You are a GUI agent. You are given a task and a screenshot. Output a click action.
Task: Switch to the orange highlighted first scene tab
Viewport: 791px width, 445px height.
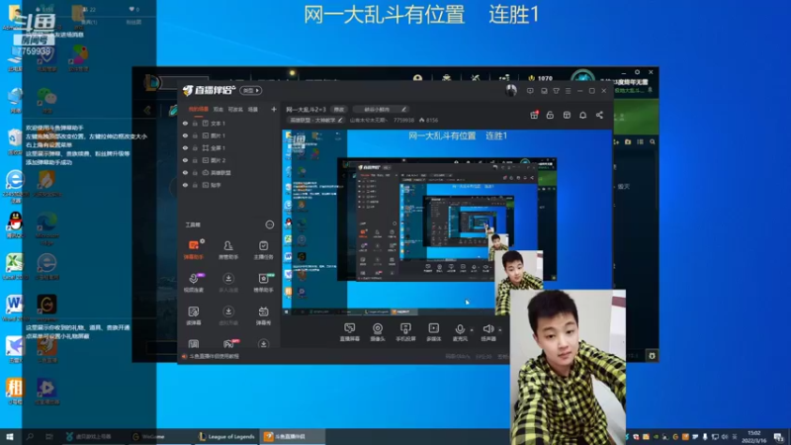click(x=199, y=109)
